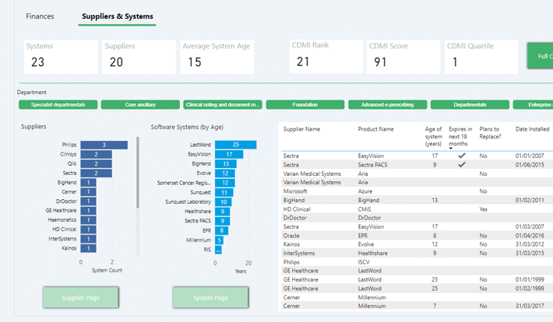Sort table by Date Installed column header
The image size is (553, 322).
tap(532, 129)
